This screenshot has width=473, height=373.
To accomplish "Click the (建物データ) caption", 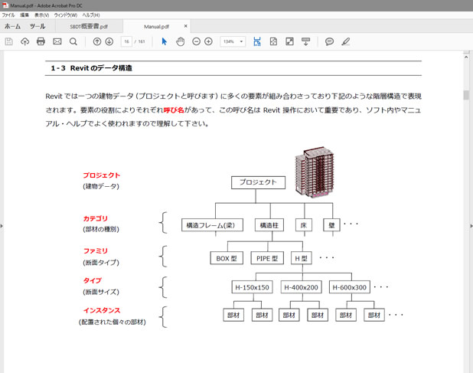I will [101, 186].
